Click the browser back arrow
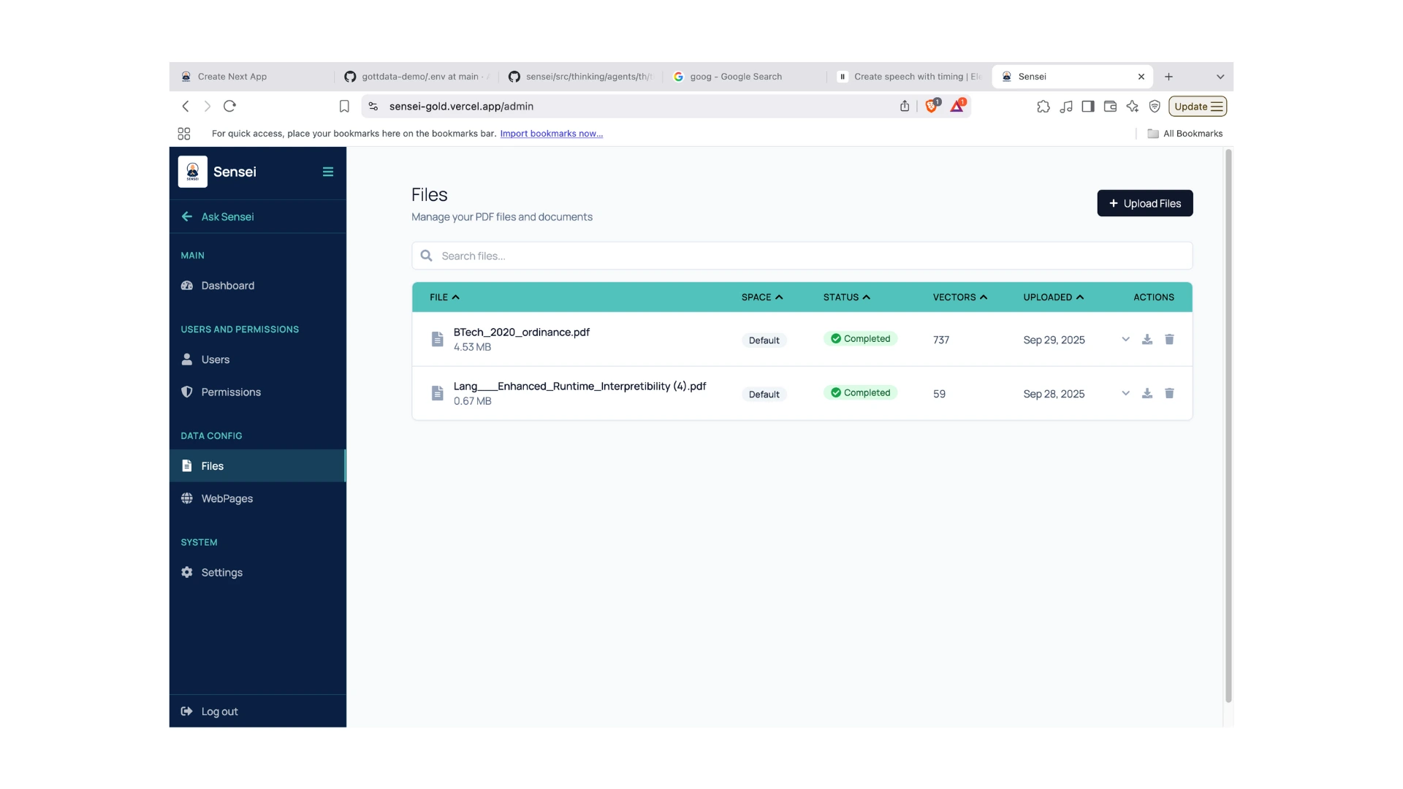 tap(186, 106)
